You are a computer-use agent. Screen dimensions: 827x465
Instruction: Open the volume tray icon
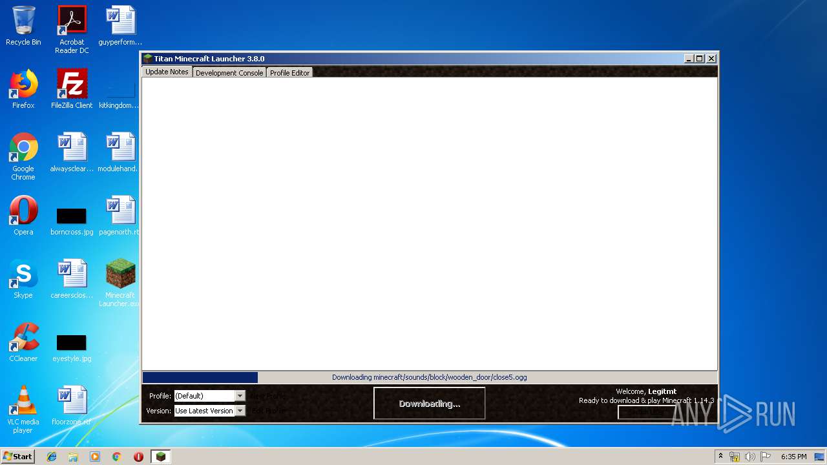750,457
